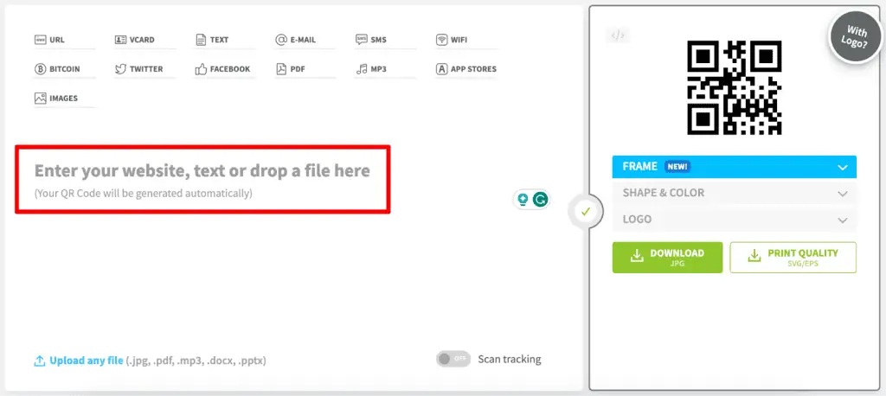This screenshot has width=886, height=396.
Task: Click the website or text input field
Action: tap(202, 179)
